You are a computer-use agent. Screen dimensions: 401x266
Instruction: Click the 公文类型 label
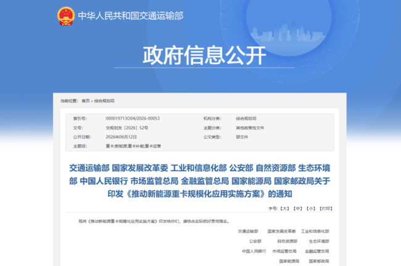(x=212, y=137)
